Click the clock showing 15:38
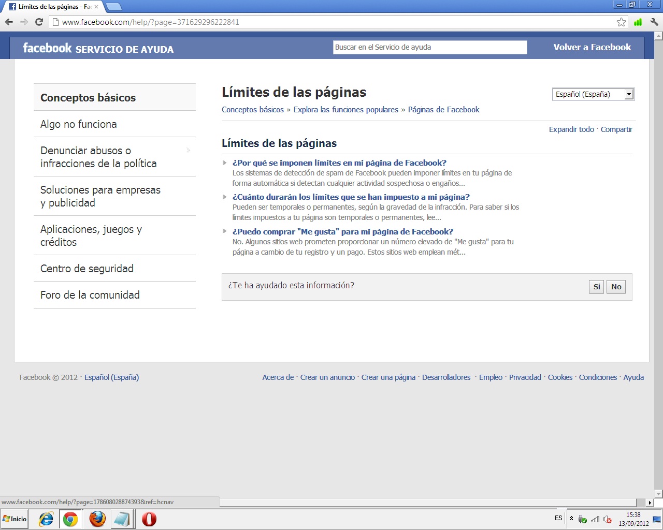 [633, 515]
